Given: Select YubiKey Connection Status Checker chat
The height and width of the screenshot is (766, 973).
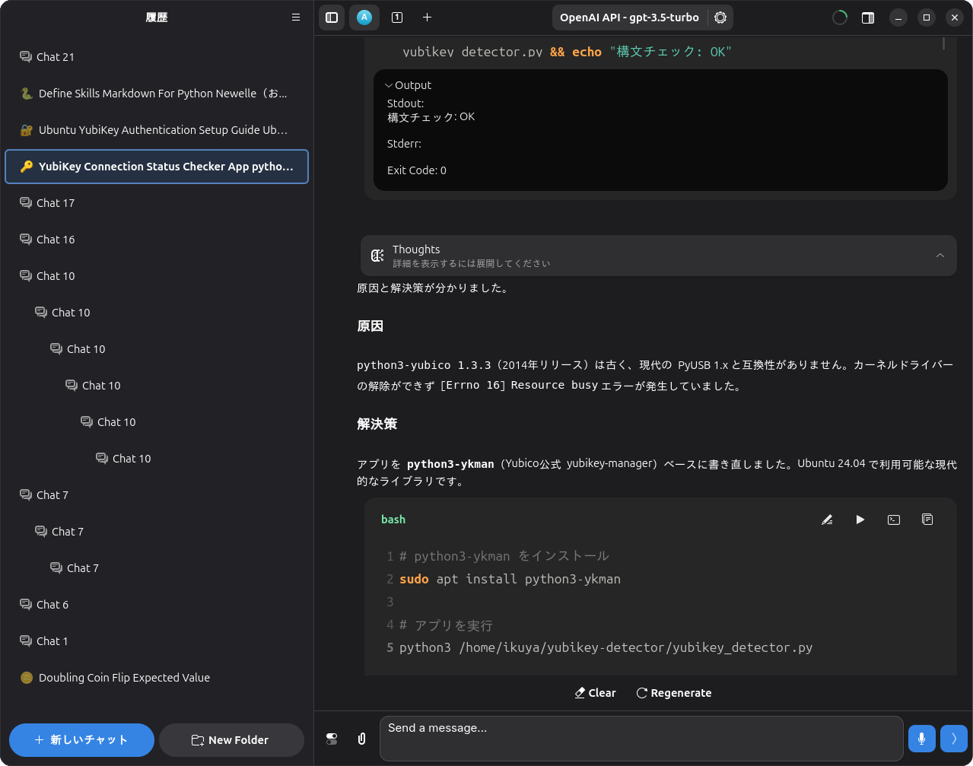Looking at the screenshot, I should pyautogui.click(x=157, y=167).
